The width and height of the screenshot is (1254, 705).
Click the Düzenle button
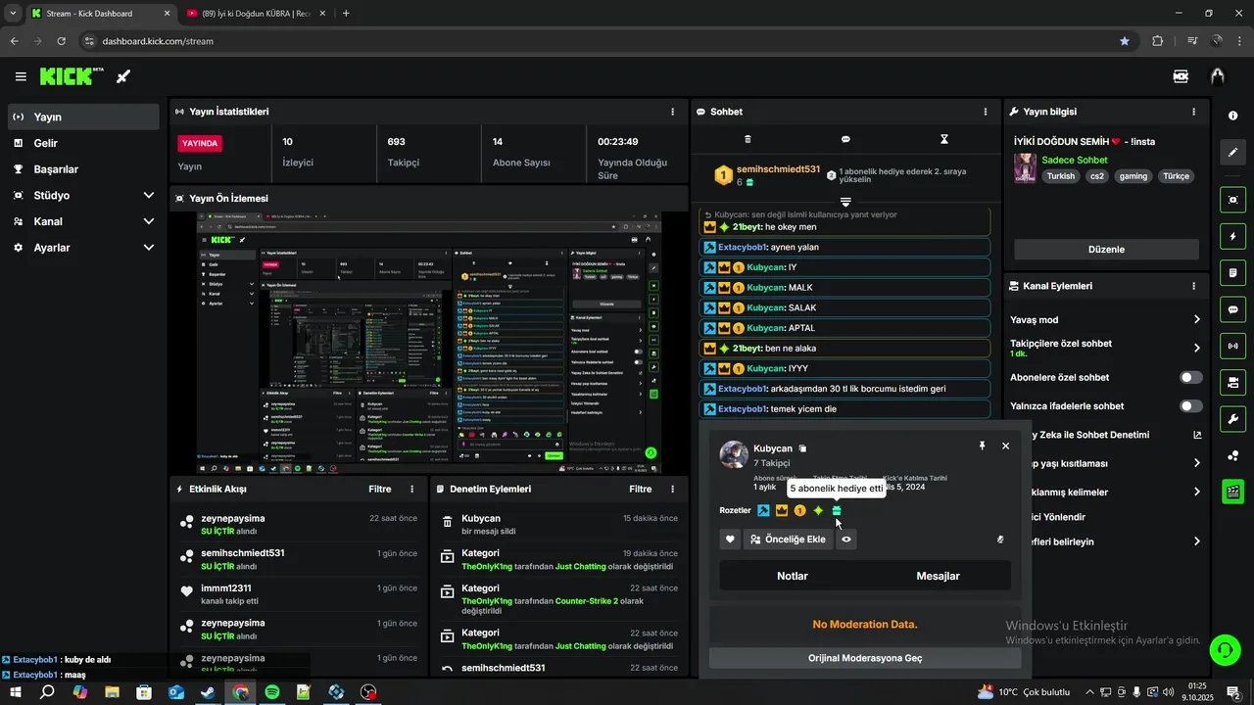pos(1106,249)
